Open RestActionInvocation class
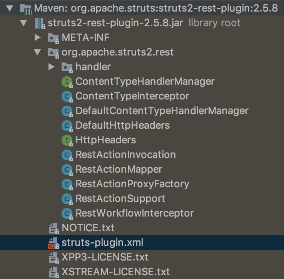Screen dimensions: 284x279 pos(126,155)
